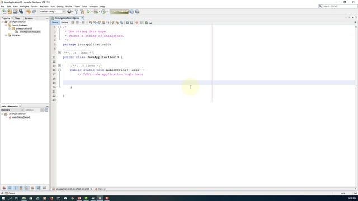Open Task View from taskbar
The image size is (358, 201).
point(17,198)
